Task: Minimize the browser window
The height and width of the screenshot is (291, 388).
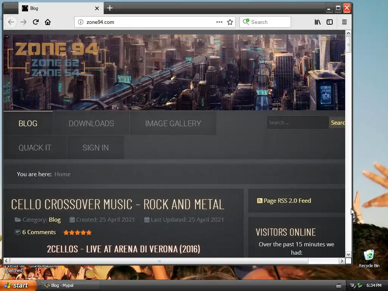Action: [x=329, y=8]
